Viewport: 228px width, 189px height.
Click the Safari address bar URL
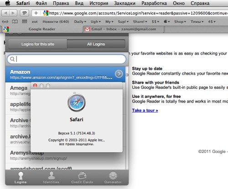138,13
